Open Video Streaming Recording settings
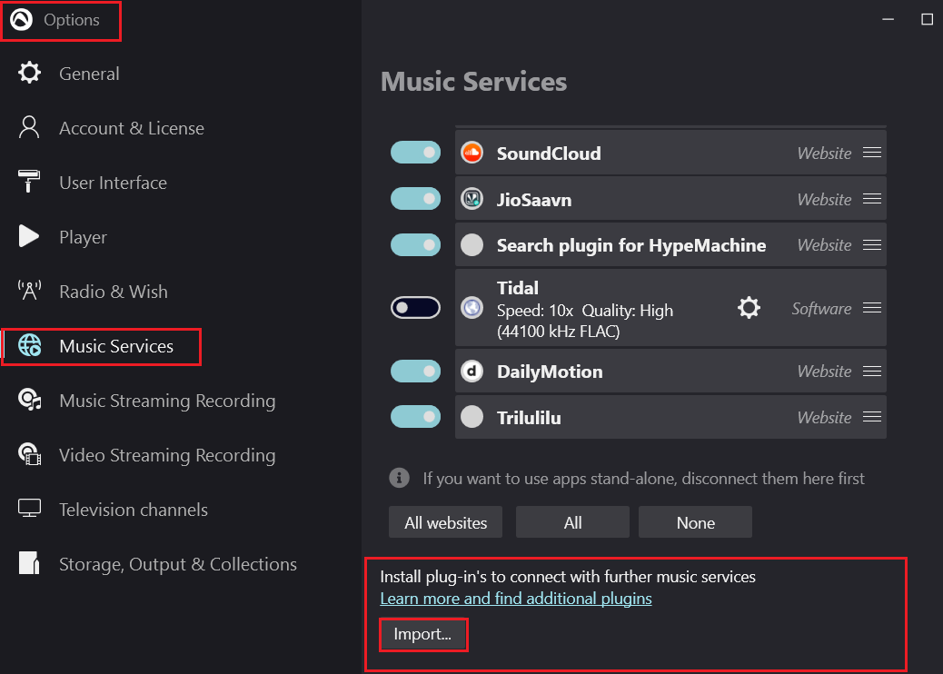 click(x=167, y=455)
